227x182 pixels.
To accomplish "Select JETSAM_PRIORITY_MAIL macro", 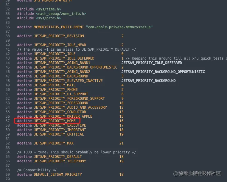I will 55,85.
